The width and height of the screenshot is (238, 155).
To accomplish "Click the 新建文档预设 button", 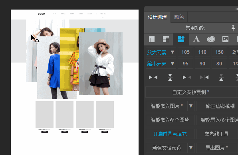I will click(167, 148).
